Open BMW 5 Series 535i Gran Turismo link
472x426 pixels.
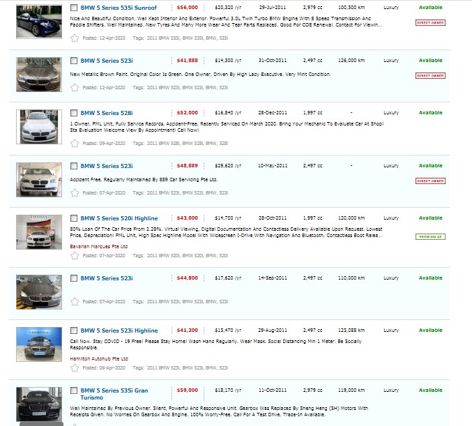(114, 394)
